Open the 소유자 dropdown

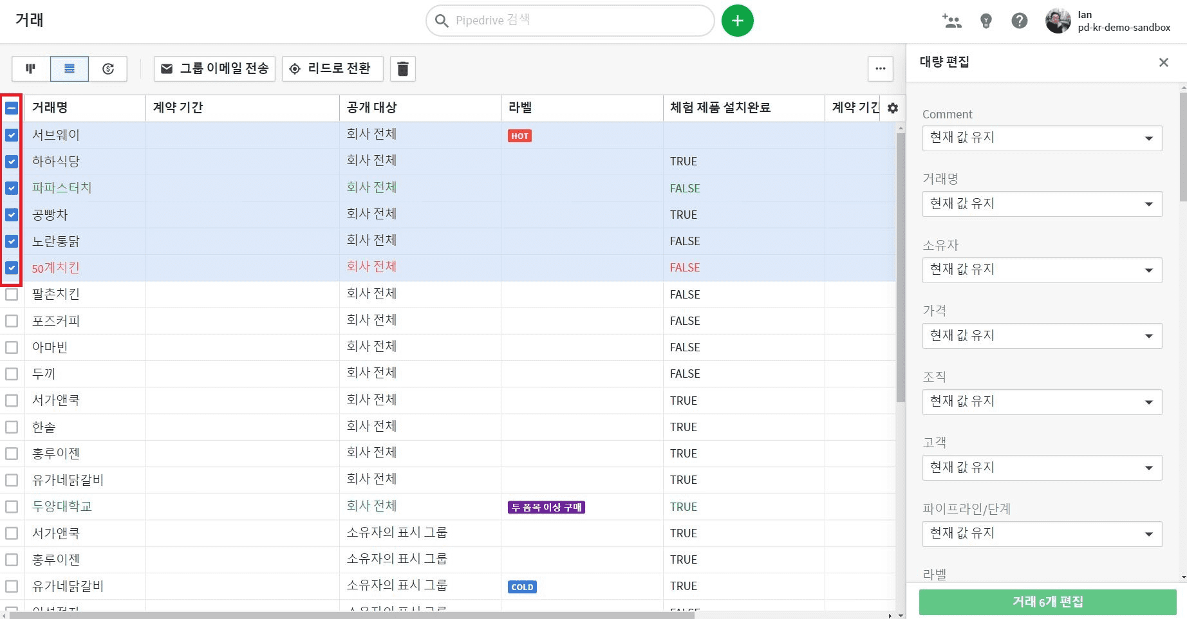[x=1042, y=270]
